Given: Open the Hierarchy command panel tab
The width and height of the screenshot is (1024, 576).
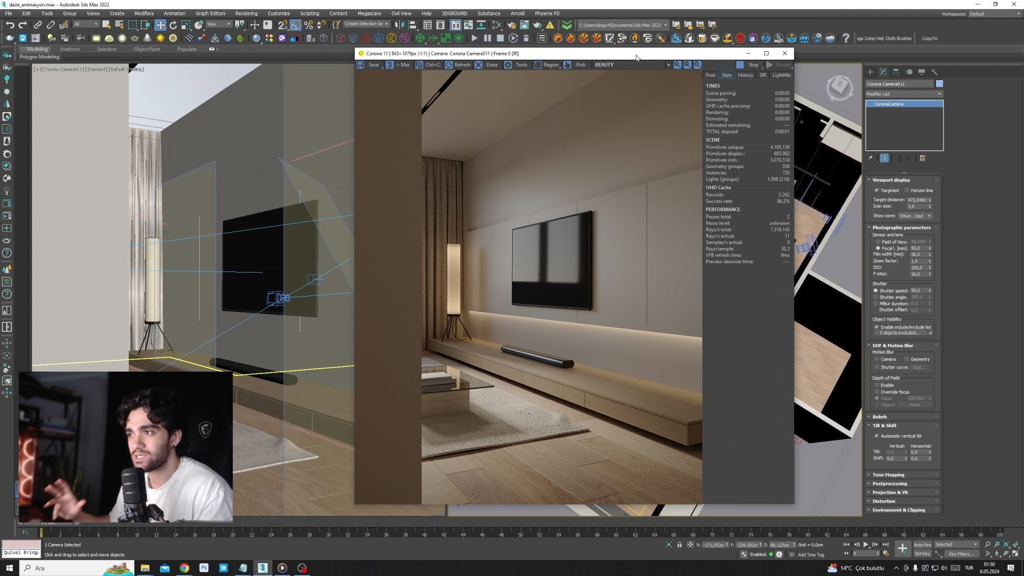Looking at the screenshot, I should (896, 71).
